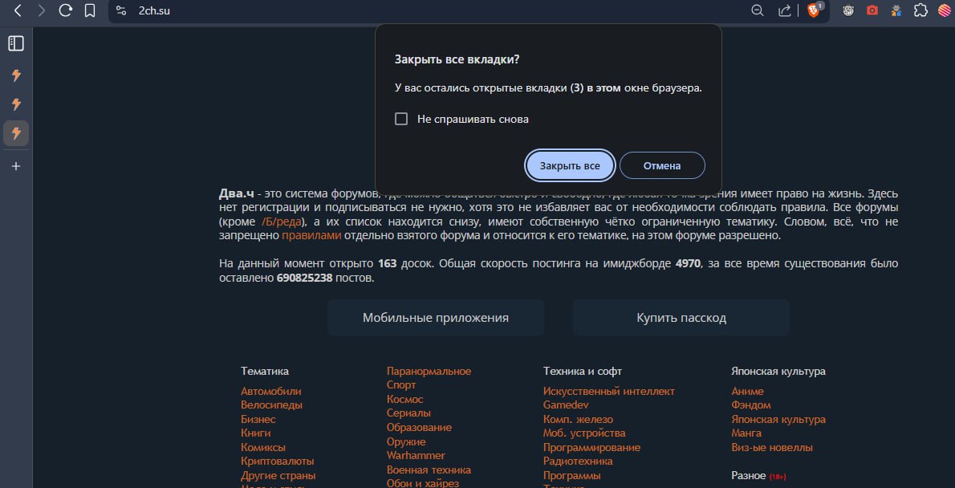Open the spy figure extension icon
955x488 pixels.
tap(896, 10)
